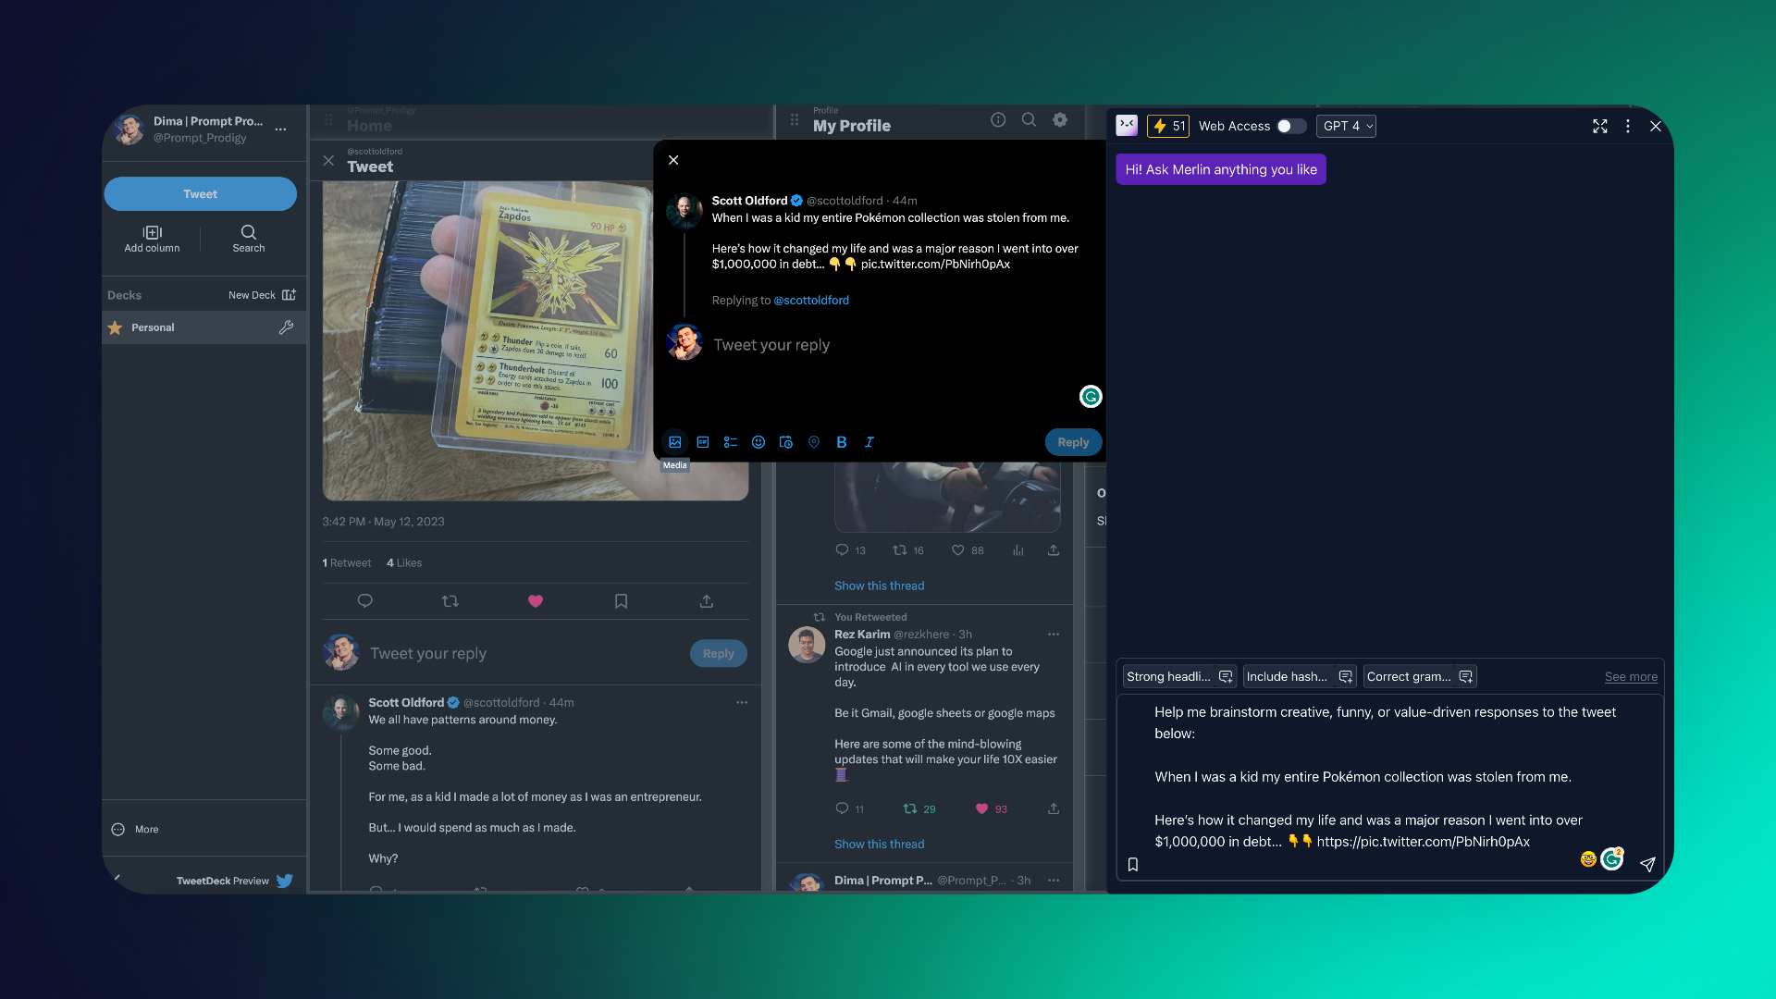Add a poll to the reply

[731, 442]
